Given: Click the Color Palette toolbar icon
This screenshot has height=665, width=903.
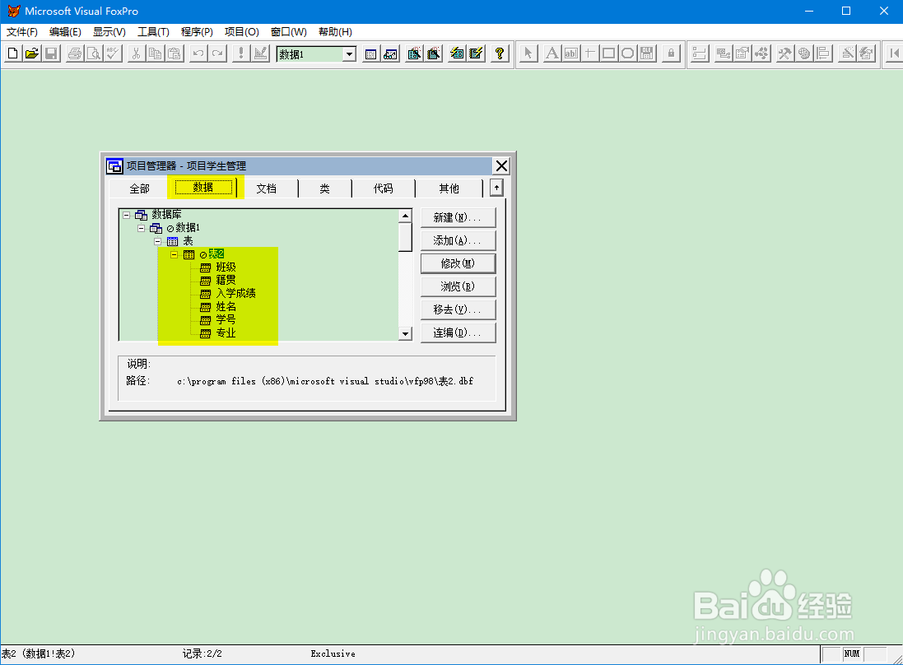Looking at the screenshot, I should (x=804, y=53).
